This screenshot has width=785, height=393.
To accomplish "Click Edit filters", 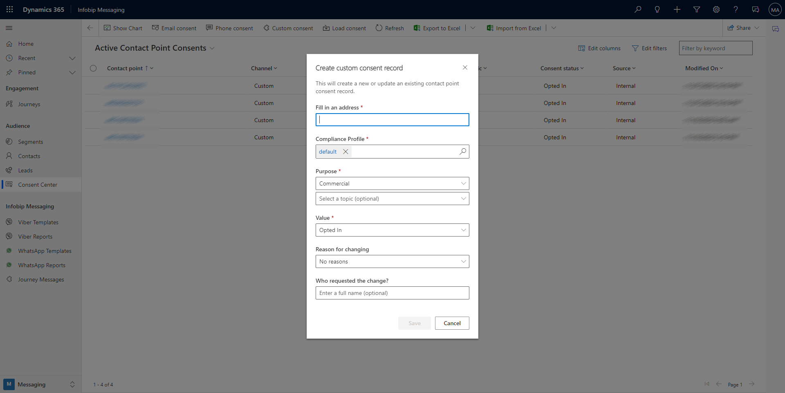I will (x=649, y=48).
